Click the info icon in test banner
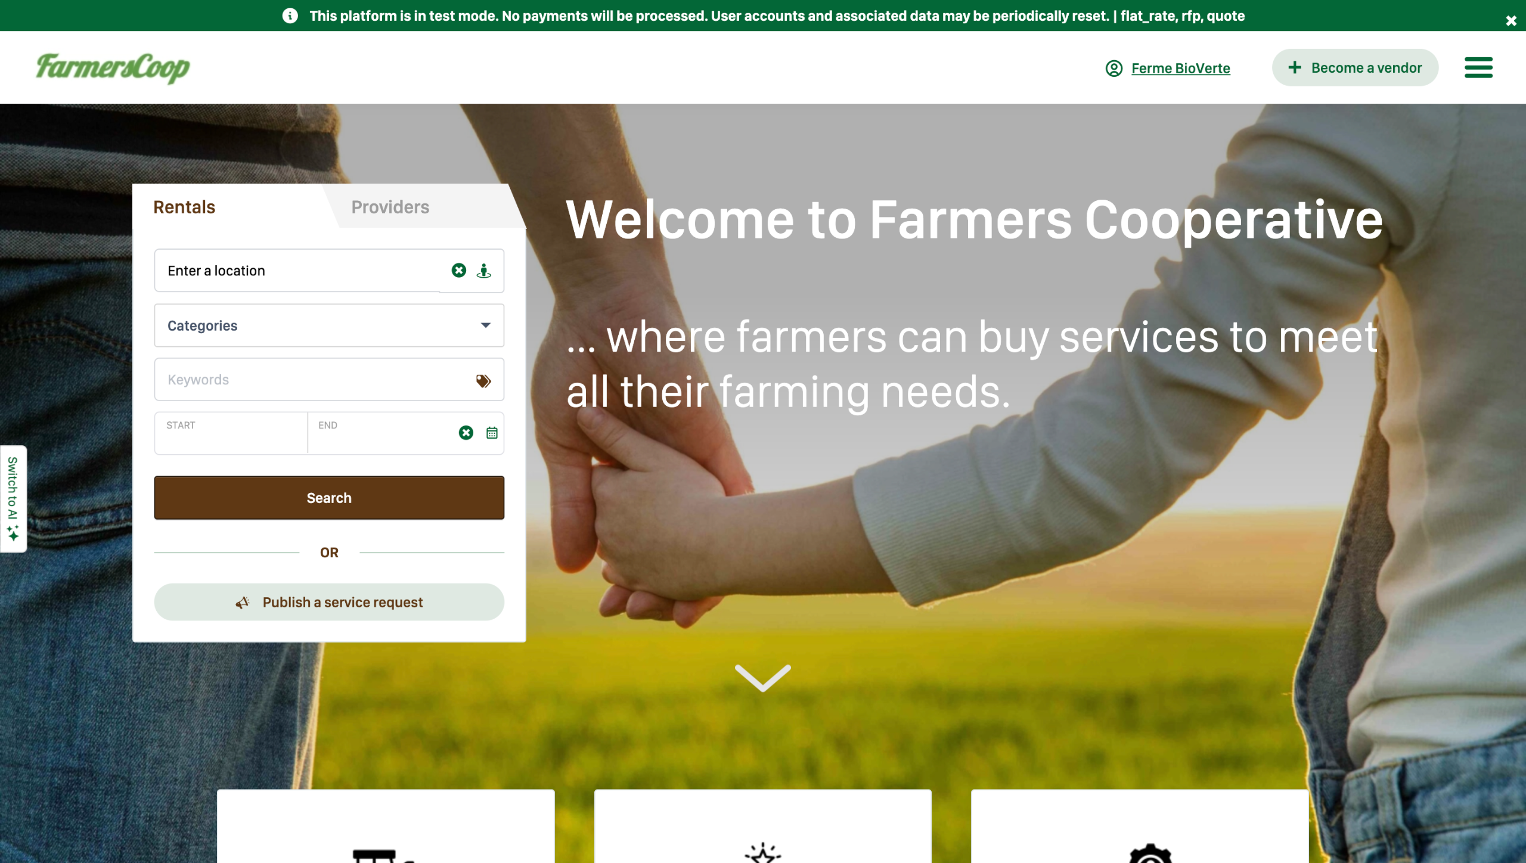This screenshot has width=1526, height=863. pyautogui.click(x=290, y=15)
